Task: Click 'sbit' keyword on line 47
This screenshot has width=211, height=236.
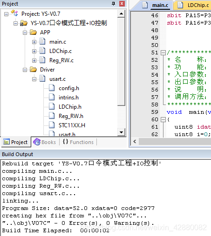Action: click(x=174, y=23)
